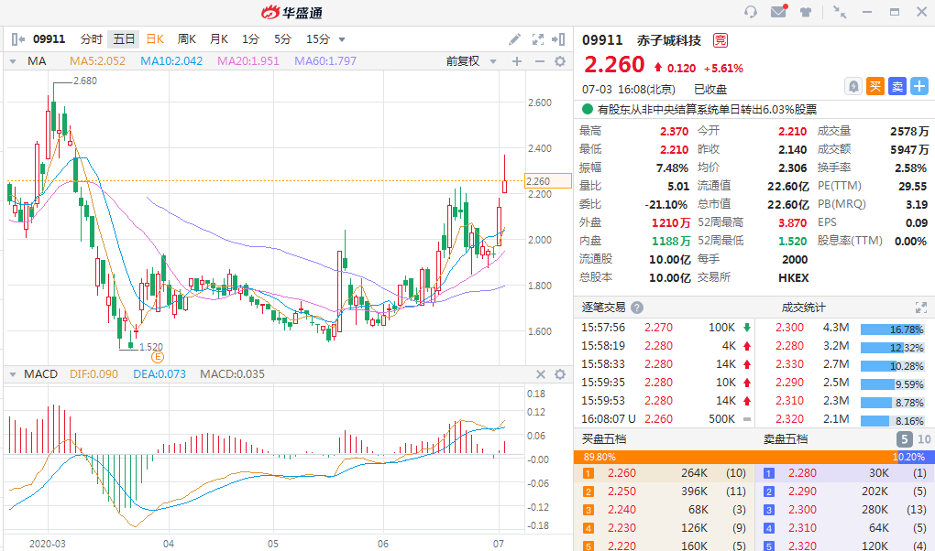This screenshot has height=551, width=935.
Task: Expand the MACD indicator selector arrow
Action: [13, 374]
